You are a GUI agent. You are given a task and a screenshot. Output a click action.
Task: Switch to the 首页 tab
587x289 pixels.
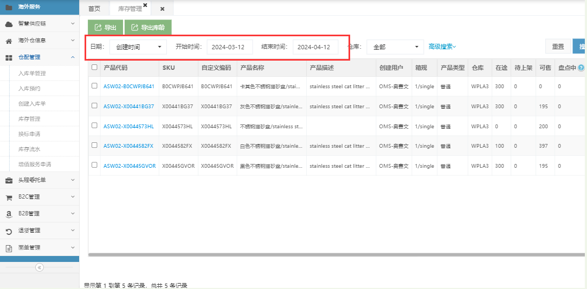tap(94, 9)
